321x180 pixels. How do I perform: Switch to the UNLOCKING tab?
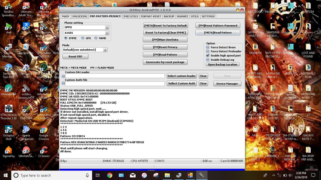tap(80, 16)
